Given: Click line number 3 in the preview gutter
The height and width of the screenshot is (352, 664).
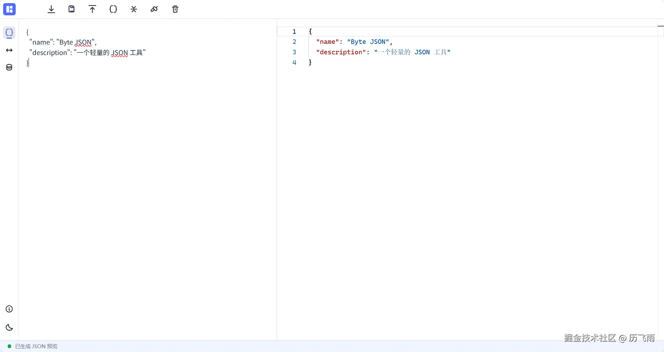Looking at the screenshot, I should tap(294, 52).
